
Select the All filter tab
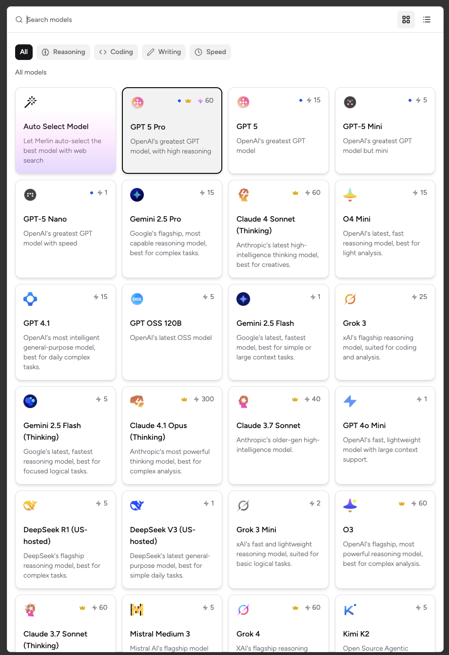point(24,52)
